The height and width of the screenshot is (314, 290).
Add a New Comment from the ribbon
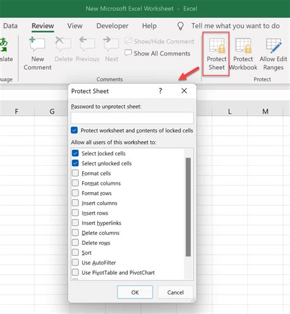point(37,54)
